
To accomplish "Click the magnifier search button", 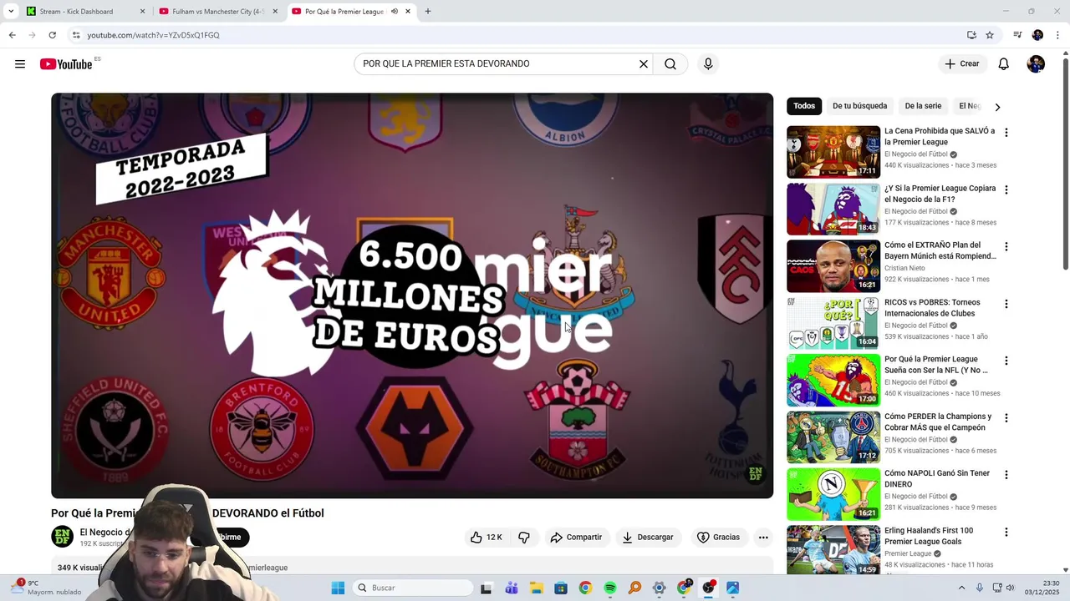I will pos(670,64).
